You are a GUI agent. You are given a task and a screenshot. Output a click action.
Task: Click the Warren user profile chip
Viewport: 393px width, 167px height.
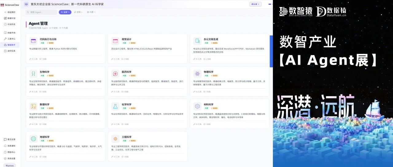click(x=10, y=165)
